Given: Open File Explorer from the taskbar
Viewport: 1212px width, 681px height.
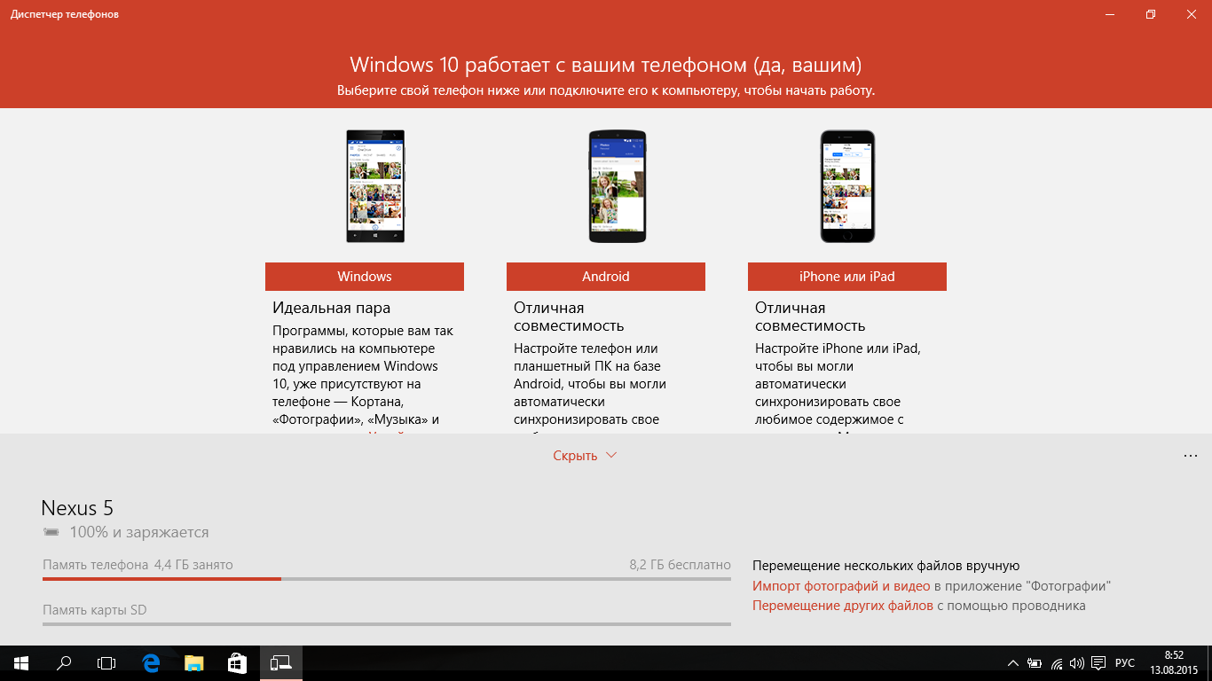Looking at the screenshot, I should click(x=193, y=663).
